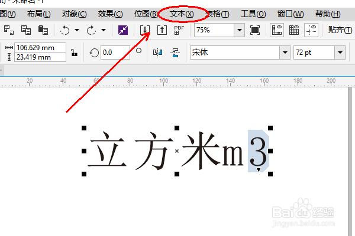Viewport: 355px width, 236px height.
Task: Click the Import icon
Action: [x=145, y=30]
